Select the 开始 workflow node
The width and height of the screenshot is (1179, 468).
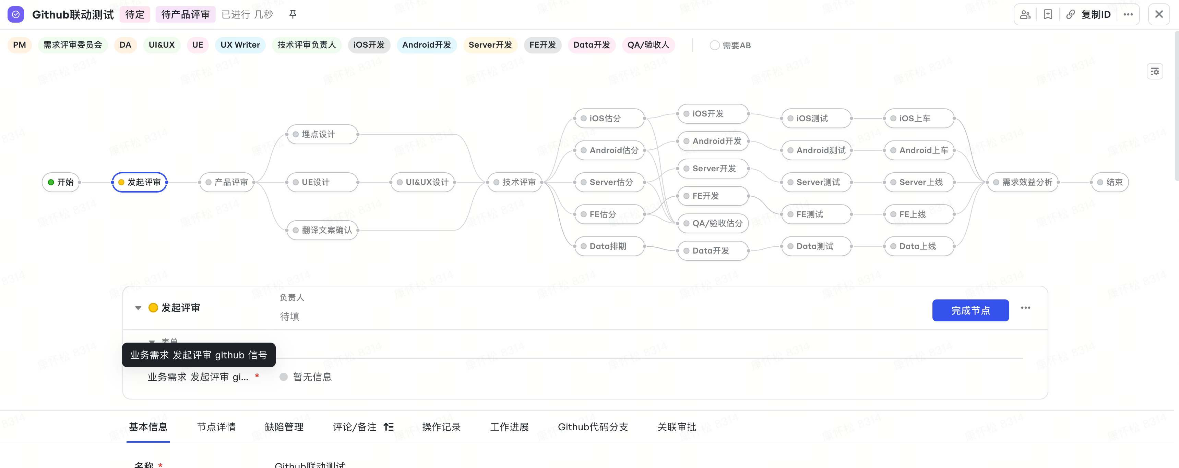click(x=61, y=182)
